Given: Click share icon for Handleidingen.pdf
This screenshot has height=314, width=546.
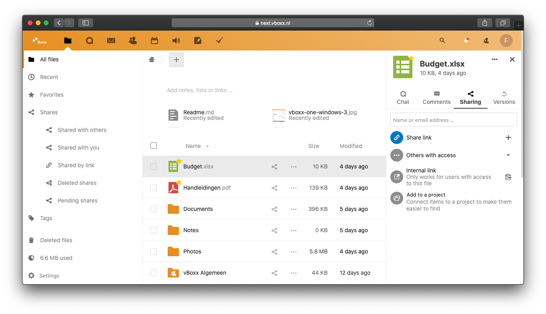Looking at the screenshot, I should tap(274, 188).
